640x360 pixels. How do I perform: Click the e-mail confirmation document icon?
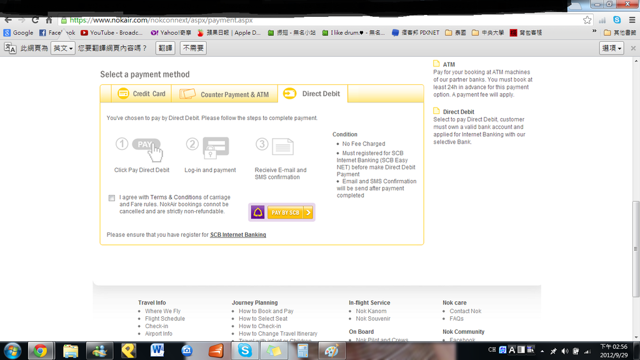pos(283,147)
